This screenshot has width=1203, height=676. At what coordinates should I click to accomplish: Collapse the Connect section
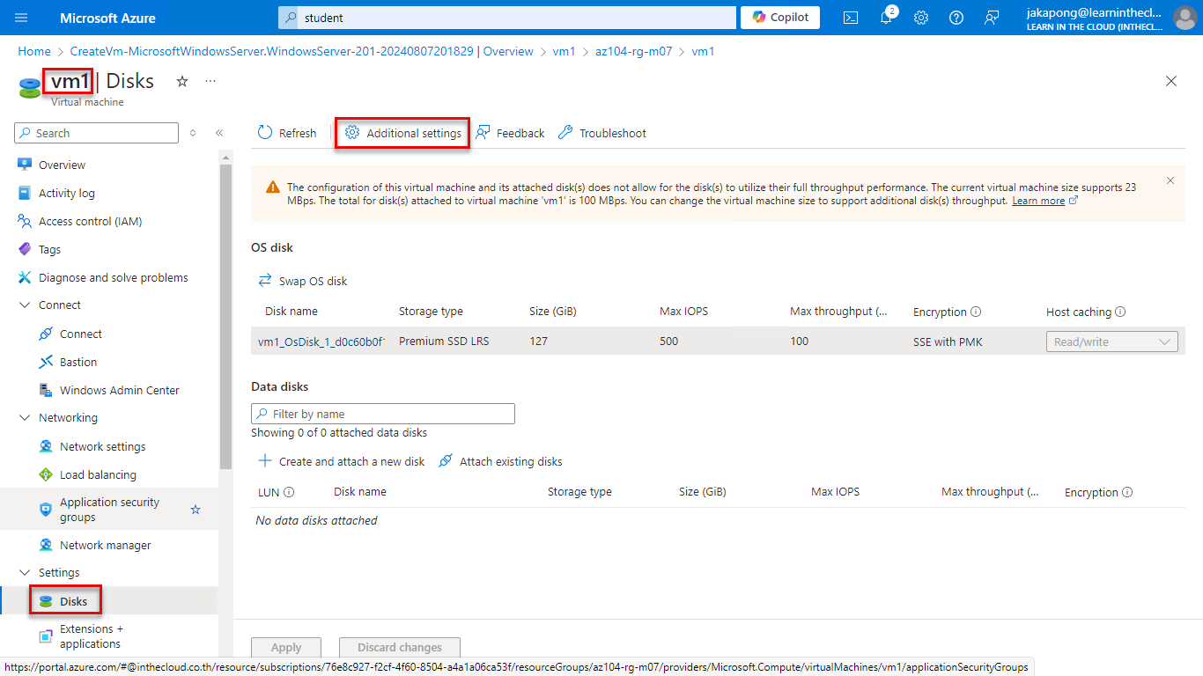click(25, 305)
